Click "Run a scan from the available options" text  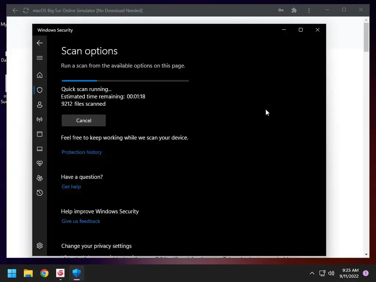[x=123, y=66]
